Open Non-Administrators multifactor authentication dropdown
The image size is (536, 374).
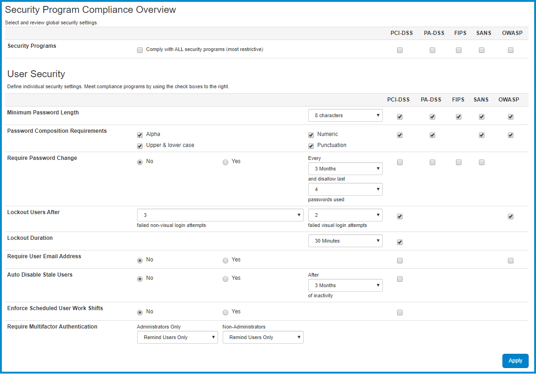(263, 337)
